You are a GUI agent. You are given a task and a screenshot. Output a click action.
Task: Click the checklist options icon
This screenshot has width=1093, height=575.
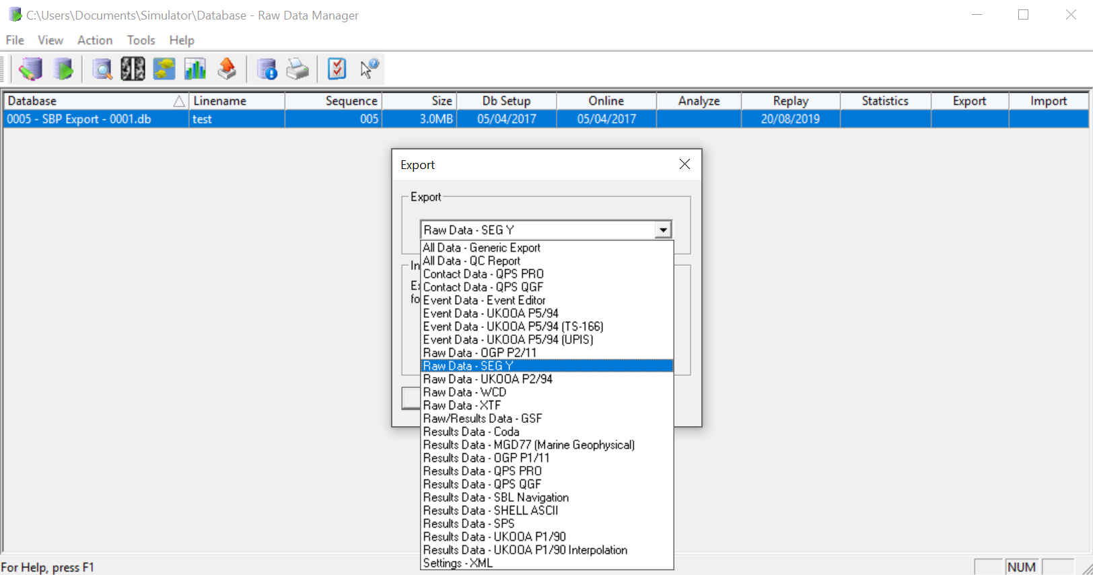coord(337,69)
